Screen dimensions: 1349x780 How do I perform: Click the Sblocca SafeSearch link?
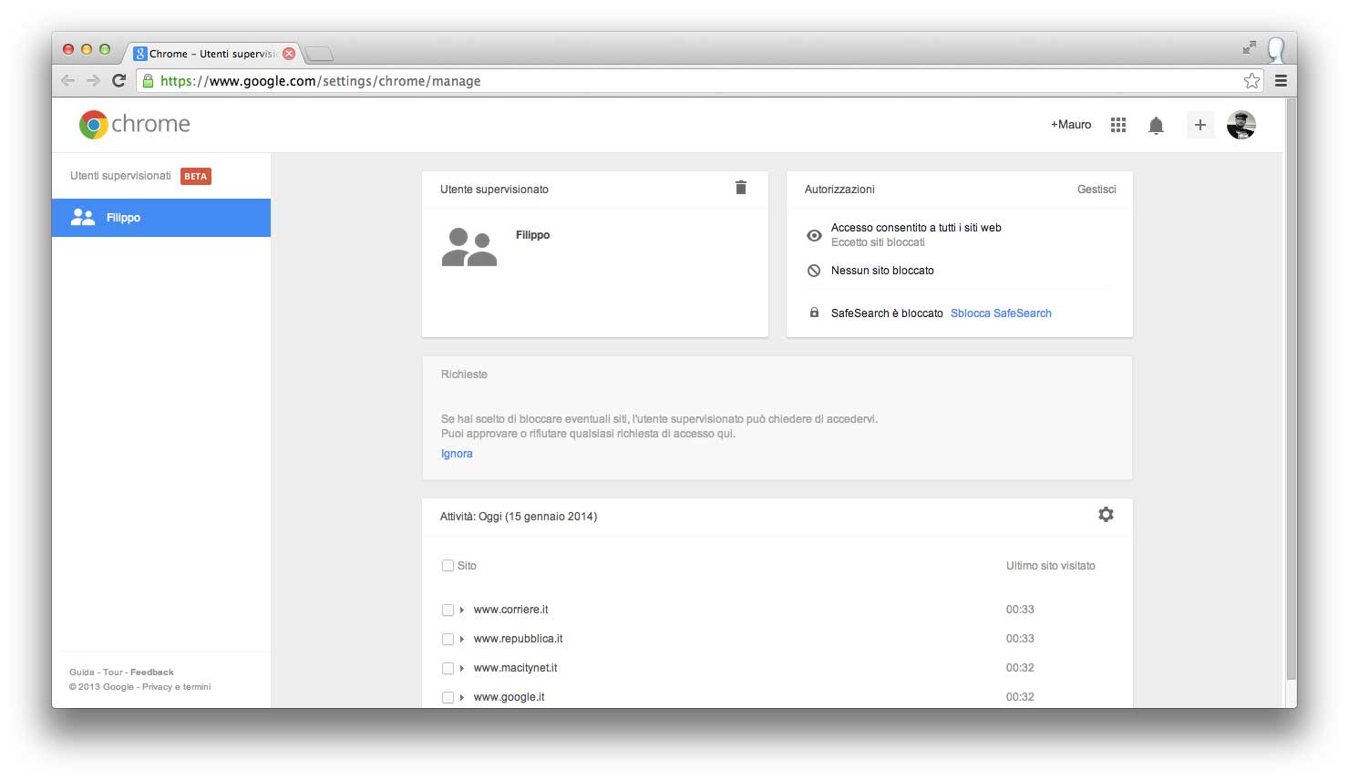1001,313
